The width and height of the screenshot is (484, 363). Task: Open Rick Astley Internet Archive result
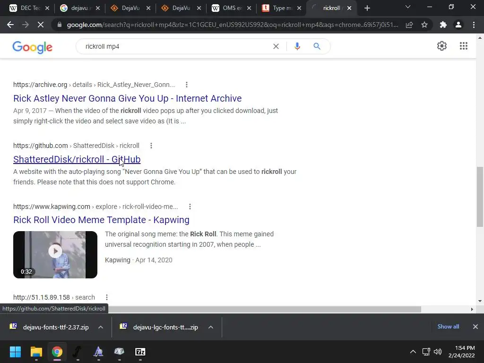128,98
